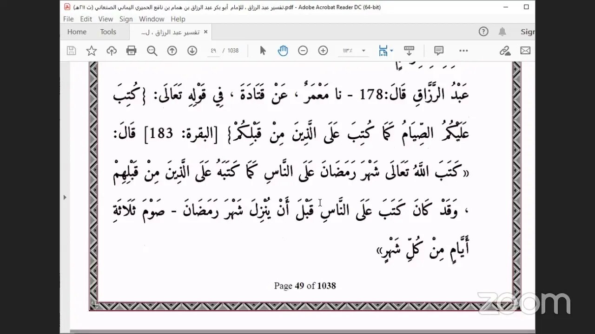Click the Save file icon
This screenshot has height=334, width=595.
(x=71, y=51)
